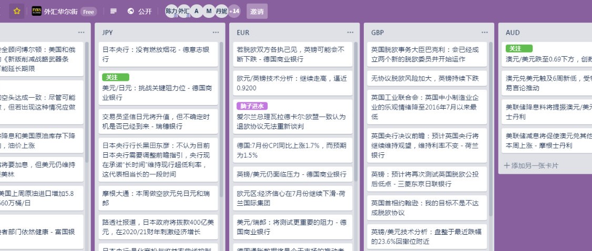The width and height of the screenshot is (592, 251).
Task: Open GBP list actions menu
Action: pos(485,33)
